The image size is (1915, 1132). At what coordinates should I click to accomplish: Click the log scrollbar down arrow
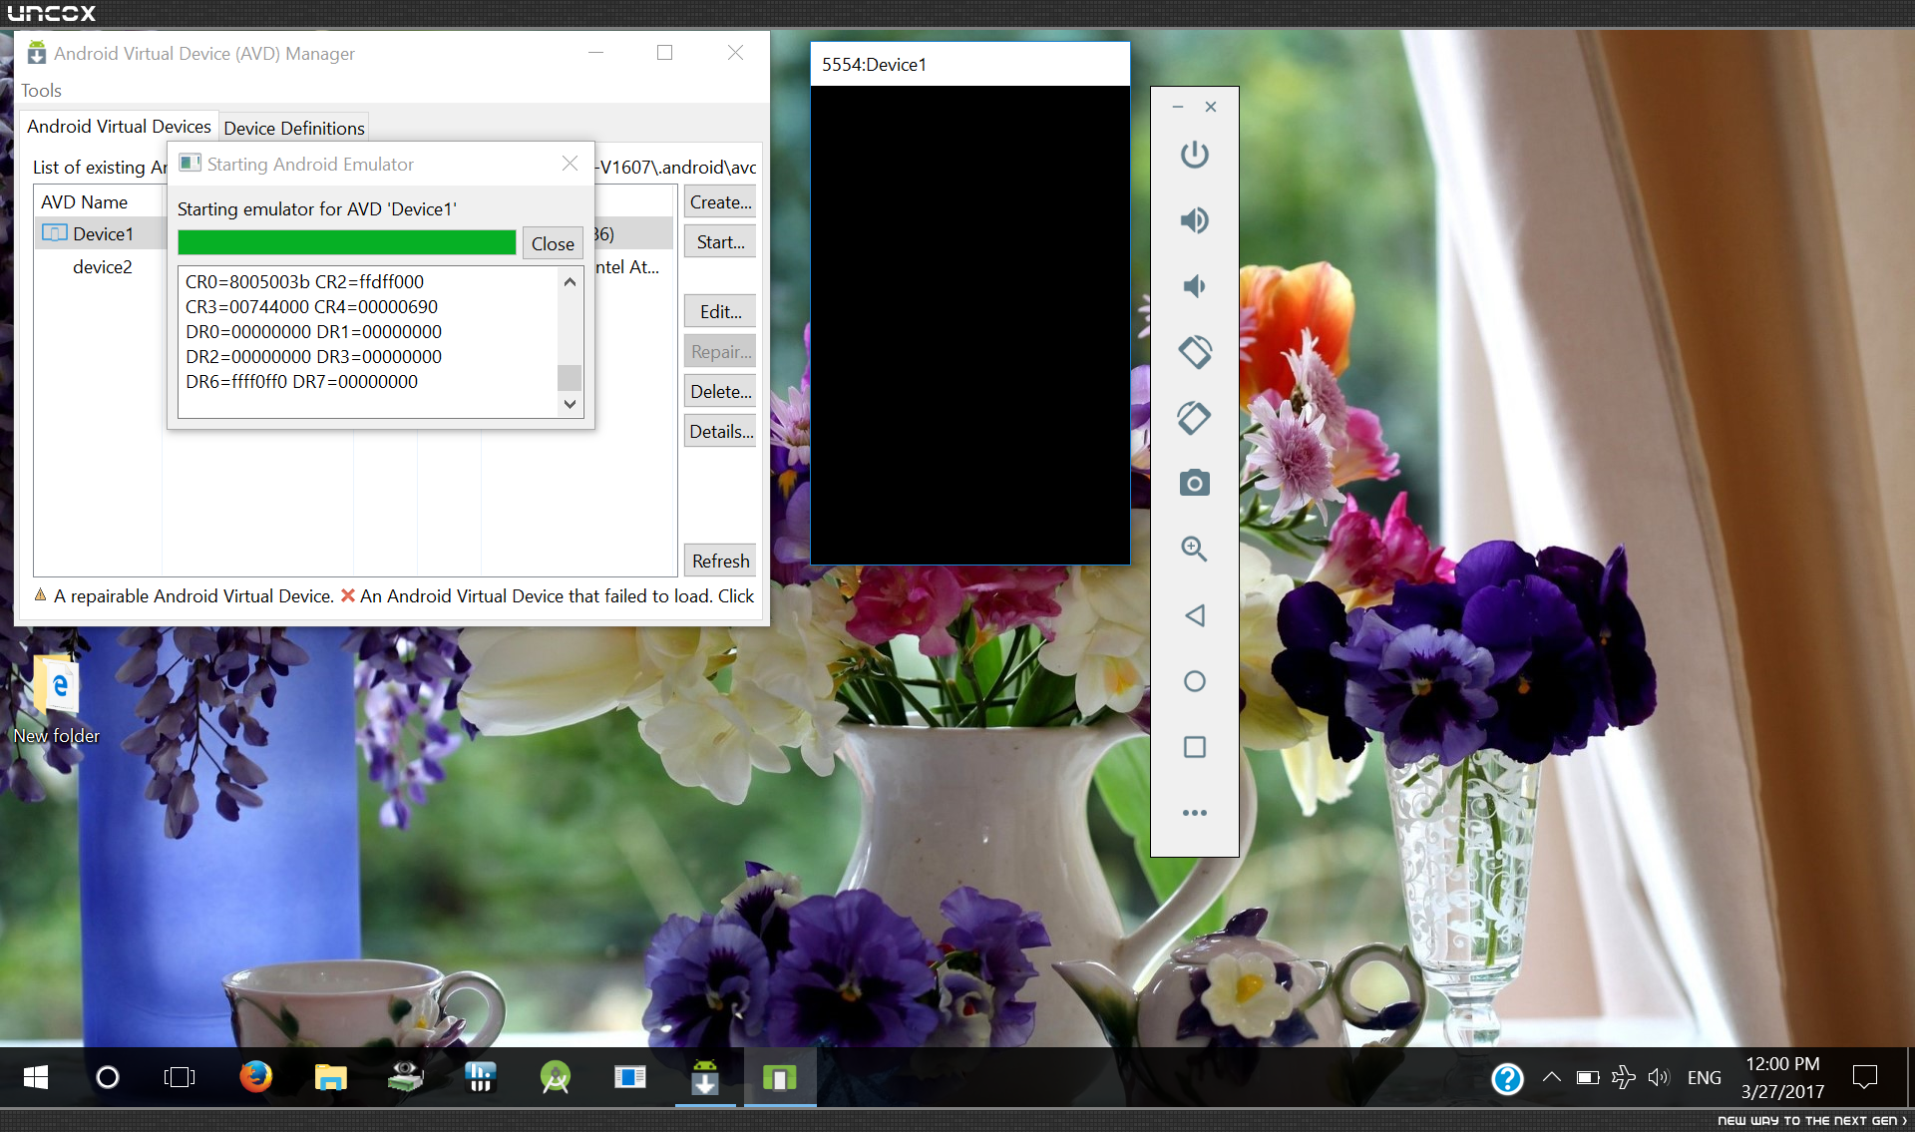click(x=570, y=404)
